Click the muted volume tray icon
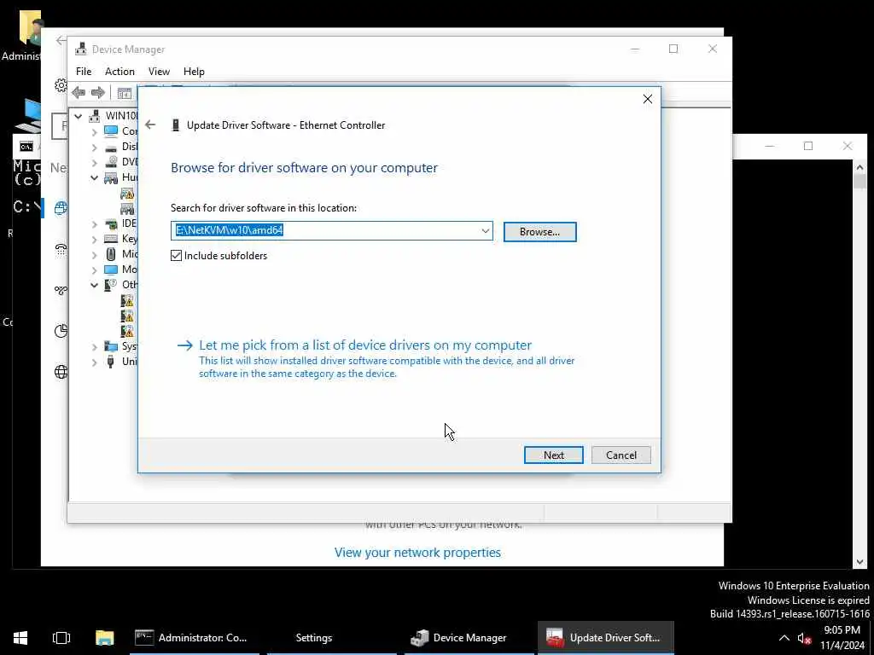Screen dimensions: 874x655 point(804,638)
